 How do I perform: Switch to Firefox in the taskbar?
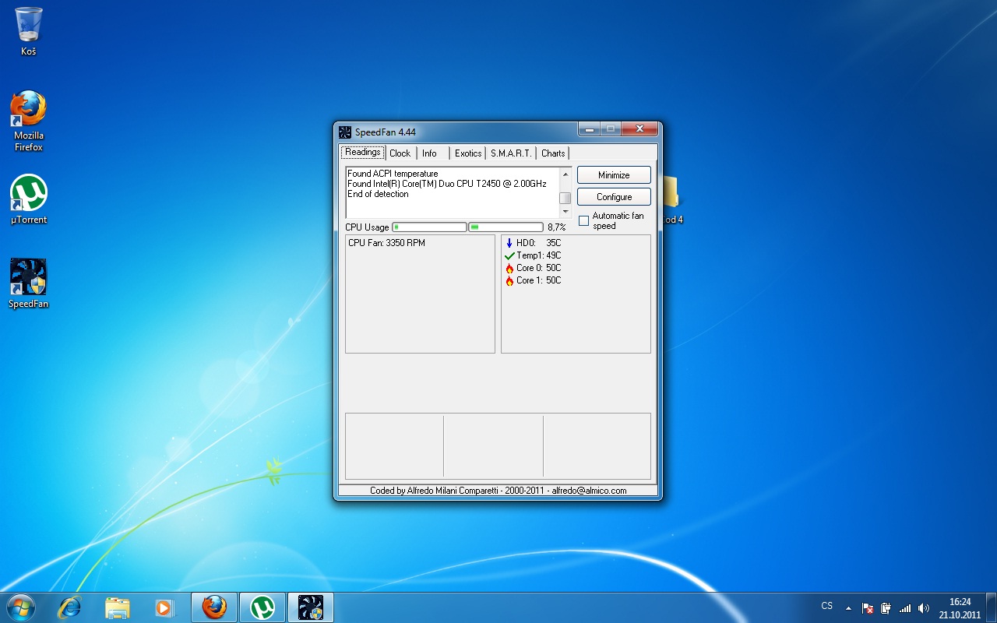pos(214,607)
